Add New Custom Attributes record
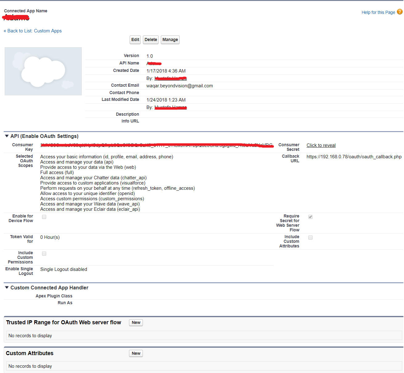This screenshot has width=404, height=373. (x=136, y=354)
